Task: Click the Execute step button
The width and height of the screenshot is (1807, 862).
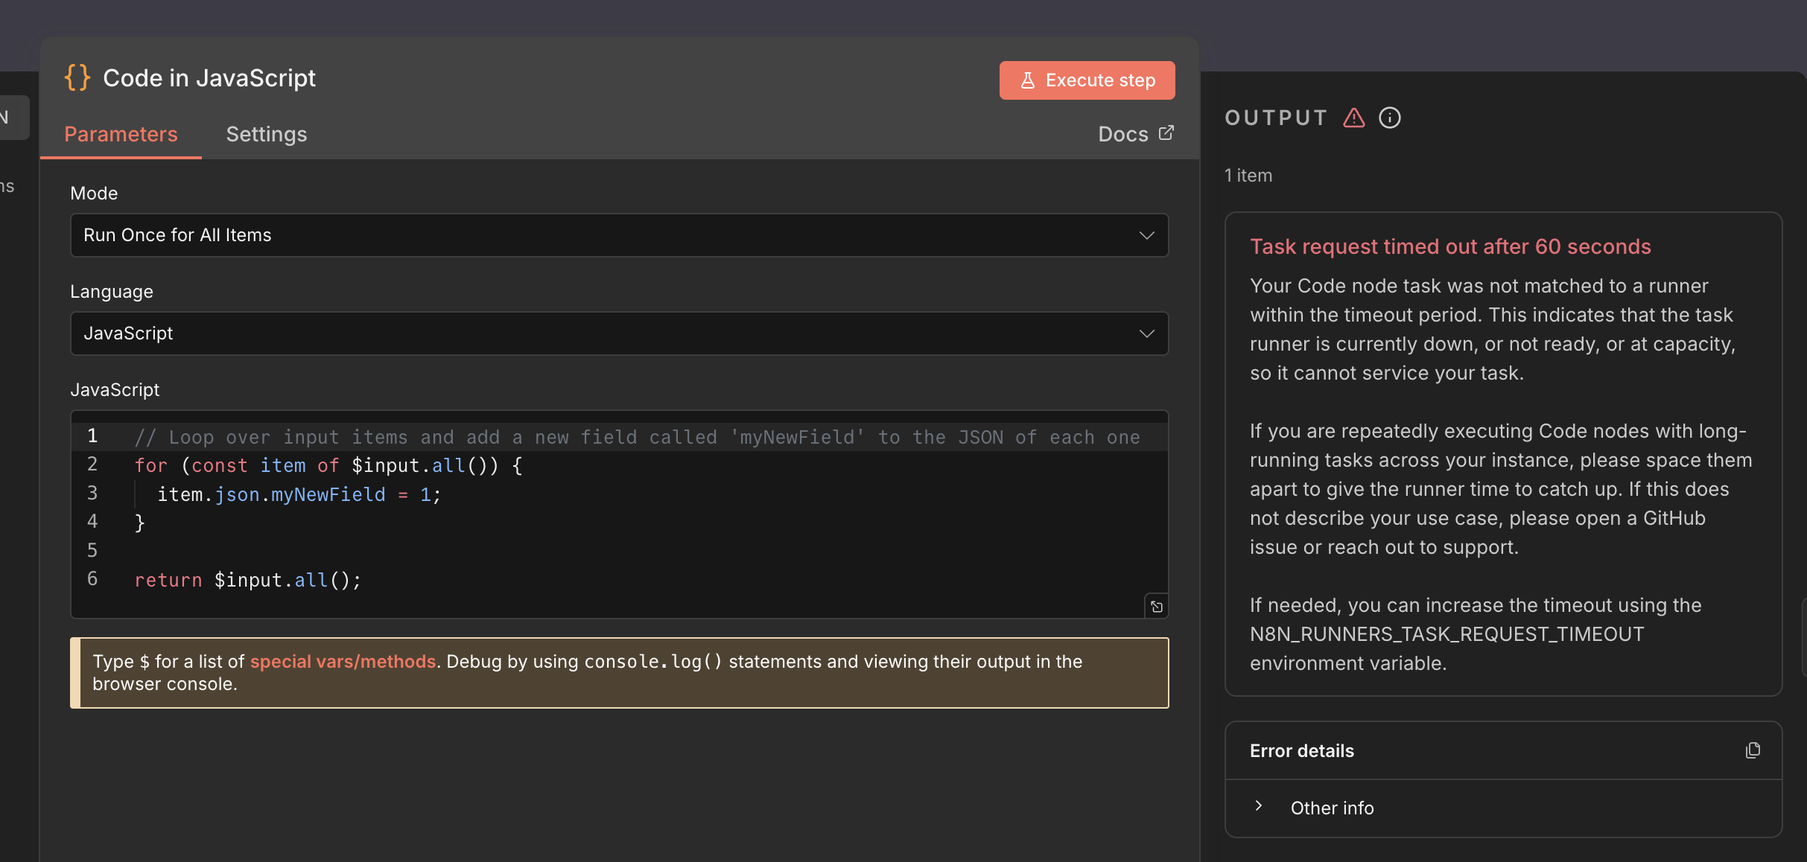Action: coord(1087,80)
